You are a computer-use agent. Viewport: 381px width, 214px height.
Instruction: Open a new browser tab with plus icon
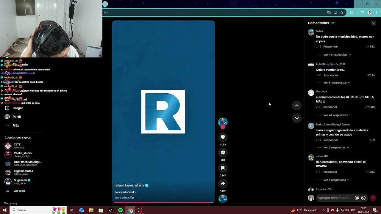click(x=105, y=4)
